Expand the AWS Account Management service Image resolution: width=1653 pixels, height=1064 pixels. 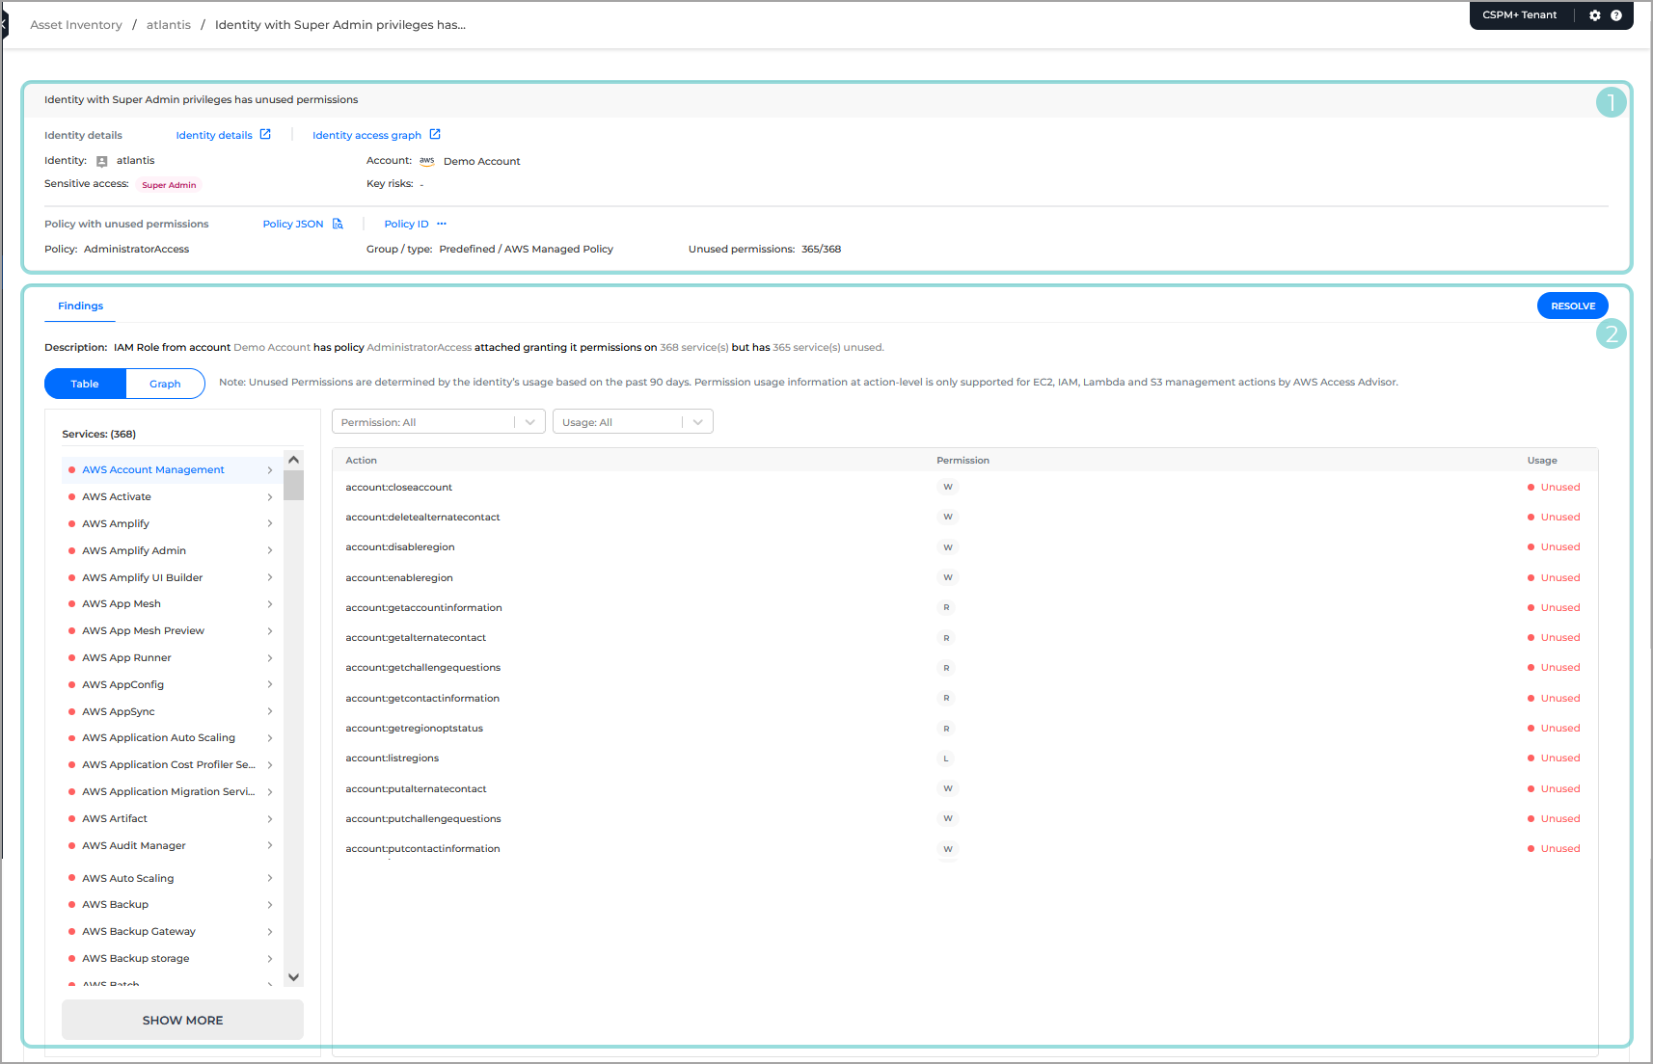point(270,469)
